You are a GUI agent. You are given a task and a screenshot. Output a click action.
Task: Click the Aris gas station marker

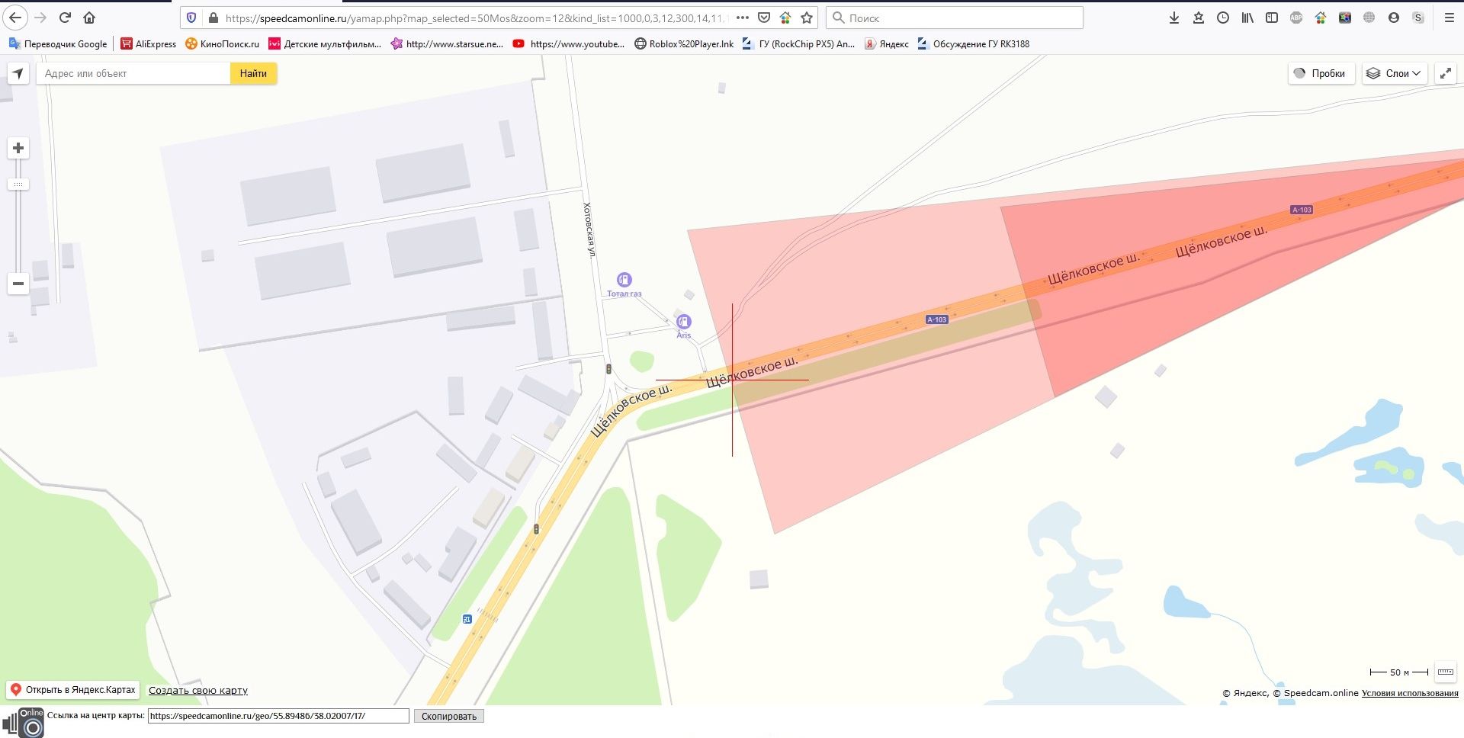click(684, 322)
